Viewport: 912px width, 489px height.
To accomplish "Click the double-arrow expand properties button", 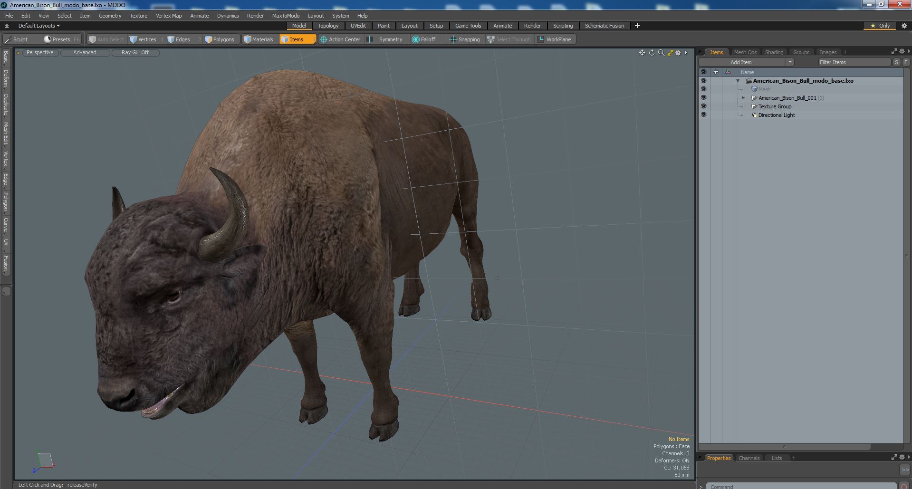I will tap(904, 470).
